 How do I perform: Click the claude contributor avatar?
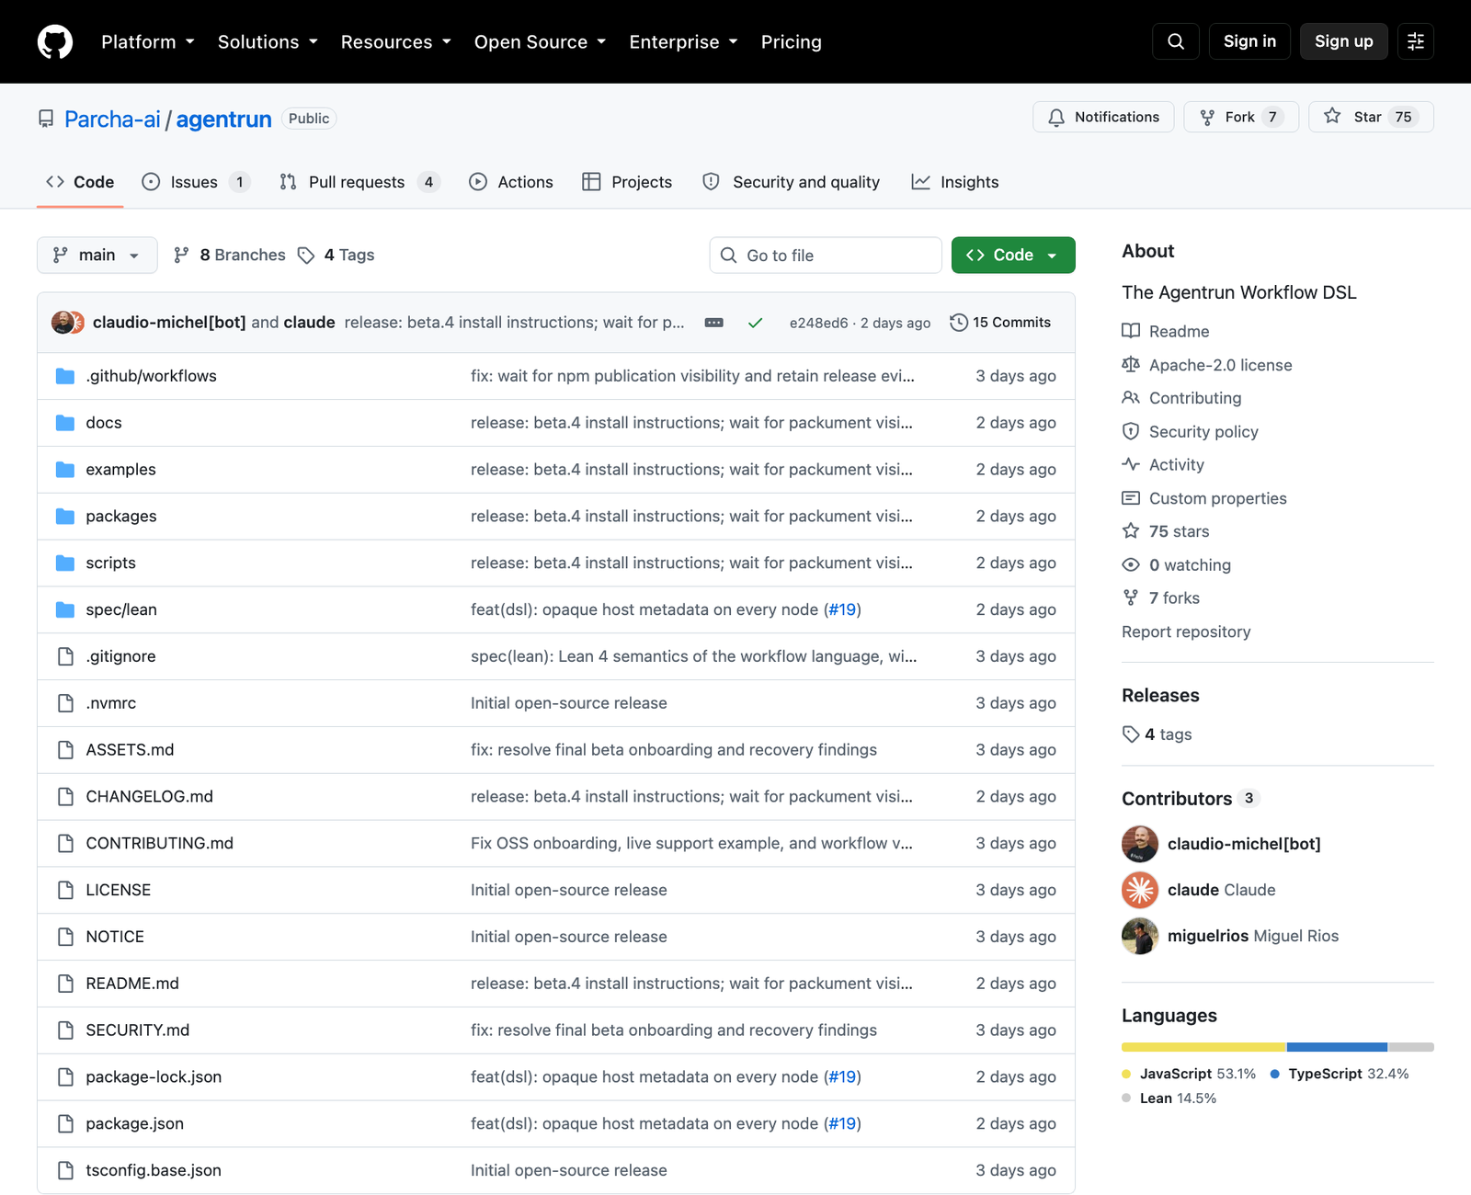point(1140,890)
